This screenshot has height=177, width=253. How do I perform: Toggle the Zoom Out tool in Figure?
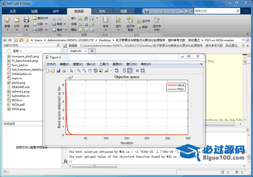point(84,71)
